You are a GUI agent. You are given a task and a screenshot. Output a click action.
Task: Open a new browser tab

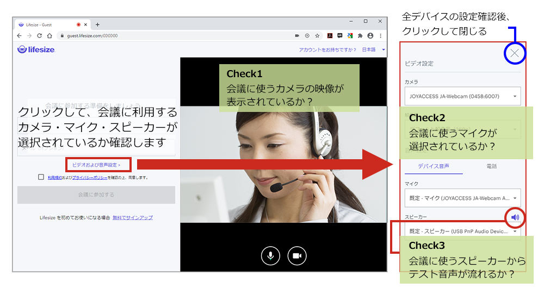97,24
